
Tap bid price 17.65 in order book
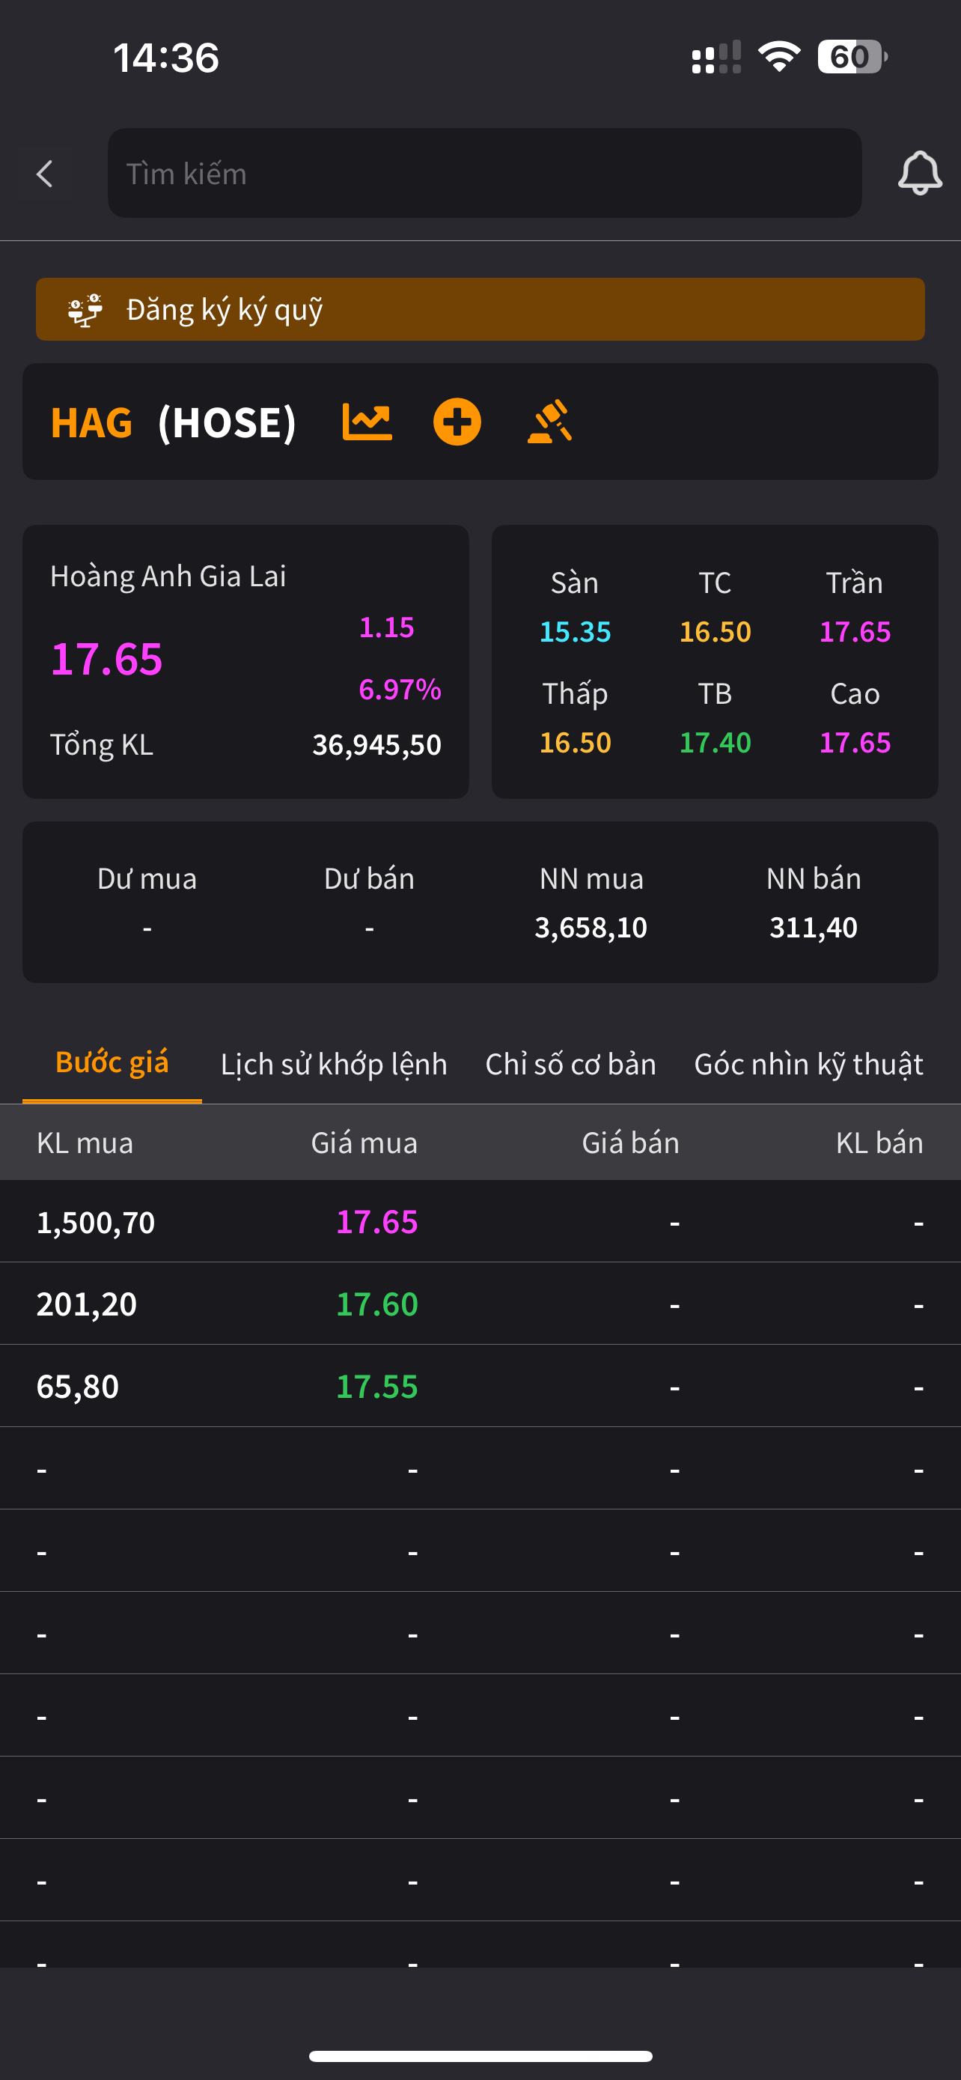pos(376,1222)
